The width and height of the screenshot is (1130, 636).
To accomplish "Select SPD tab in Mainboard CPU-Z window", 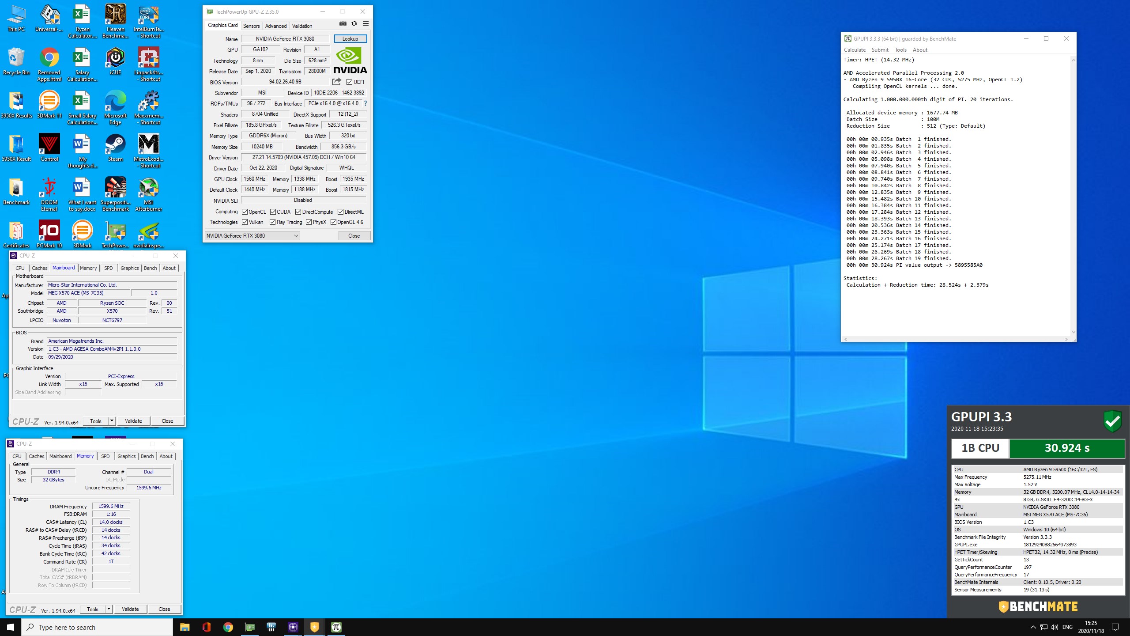I will pyautogui.click(x=108, y=268).
